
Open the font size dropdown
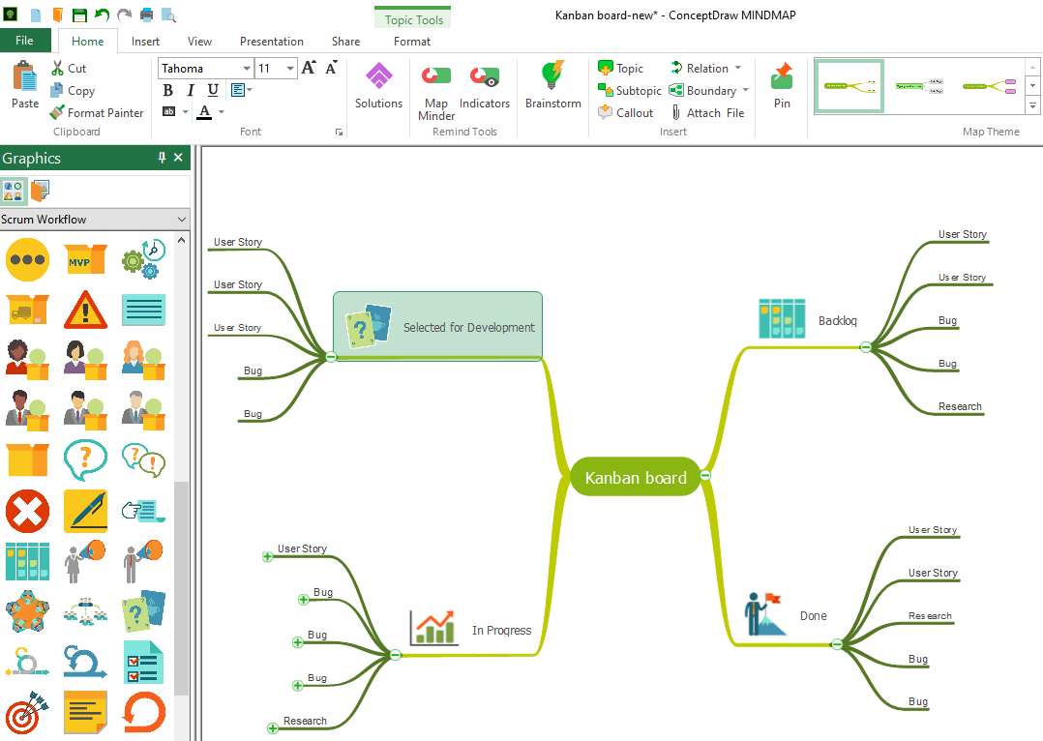coord(290,69)
